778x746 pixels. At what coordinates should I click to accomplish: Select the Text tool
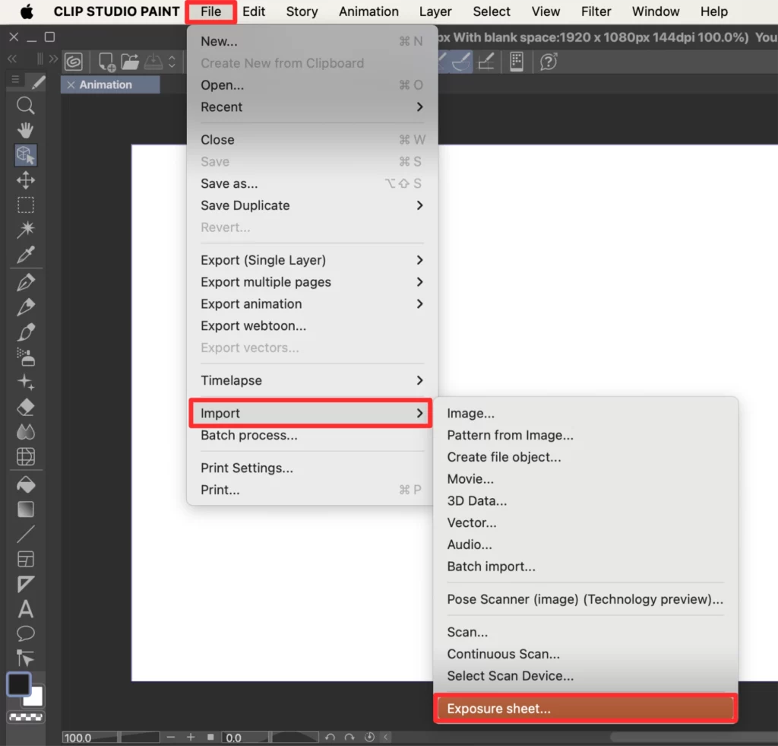[25, 609]
